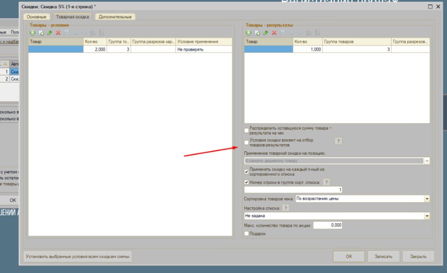Copy row icon in Товары - условия
Screen dimensions: 447x273
41,33
